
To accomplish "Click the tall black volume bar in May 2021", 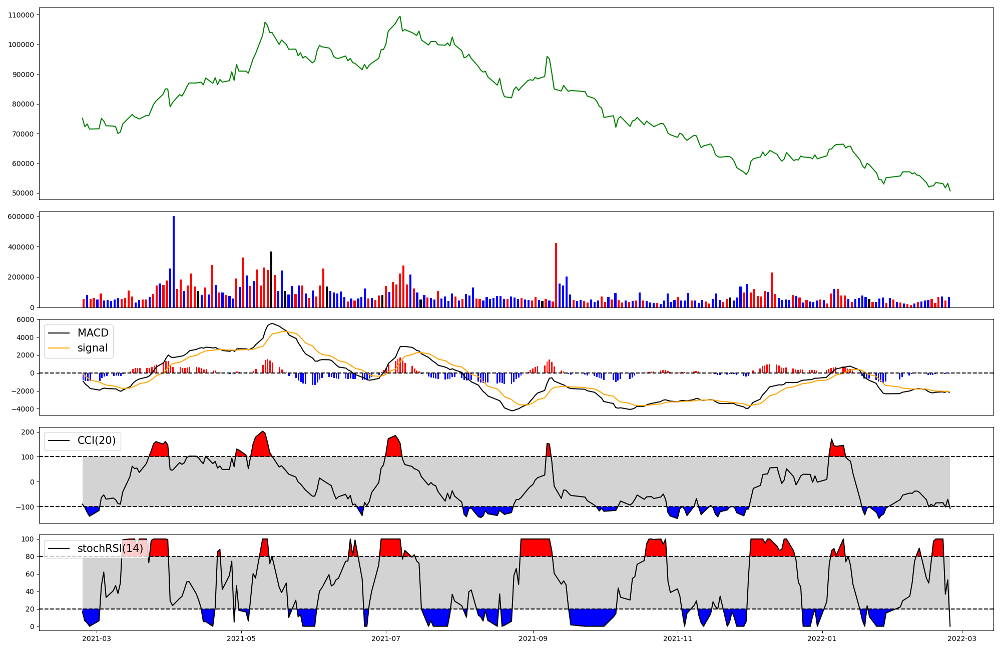I will click(271, 279).
